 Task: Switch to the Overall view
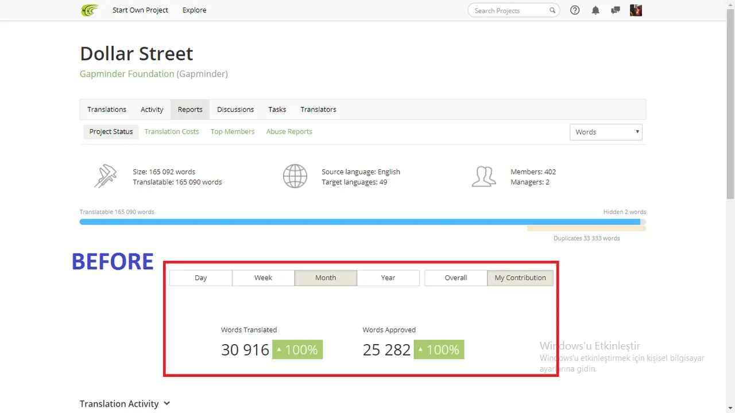[x=456, y=278]
